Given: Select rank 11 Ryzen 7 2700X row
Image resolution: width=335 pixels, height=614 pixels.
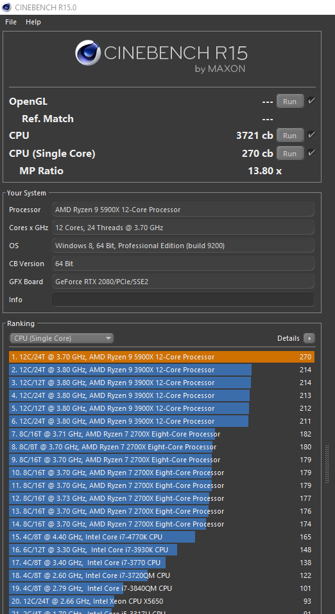Looking at the screenshot, I should [x=162, y=485].
